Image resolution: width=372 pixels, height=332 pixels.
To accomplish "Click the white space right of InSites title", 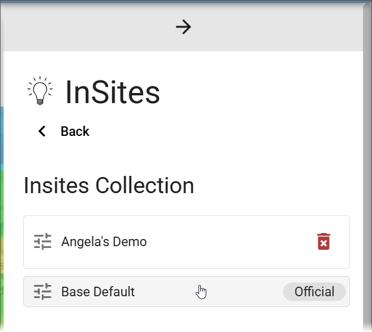I will pyautogui.click(x=261, y=92).
